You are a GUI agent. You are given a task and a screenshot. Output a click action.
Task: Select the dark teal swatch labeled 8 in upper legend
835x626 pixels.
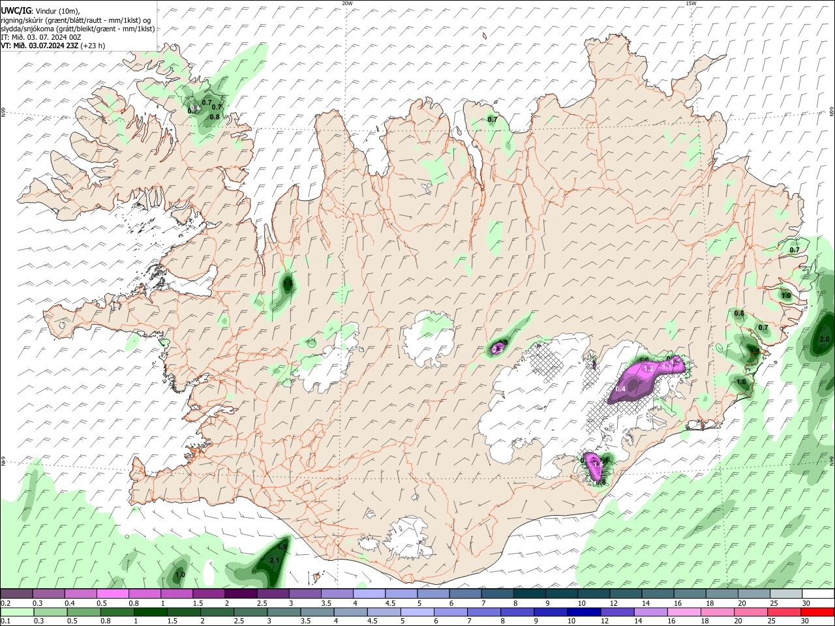[529, 594]
